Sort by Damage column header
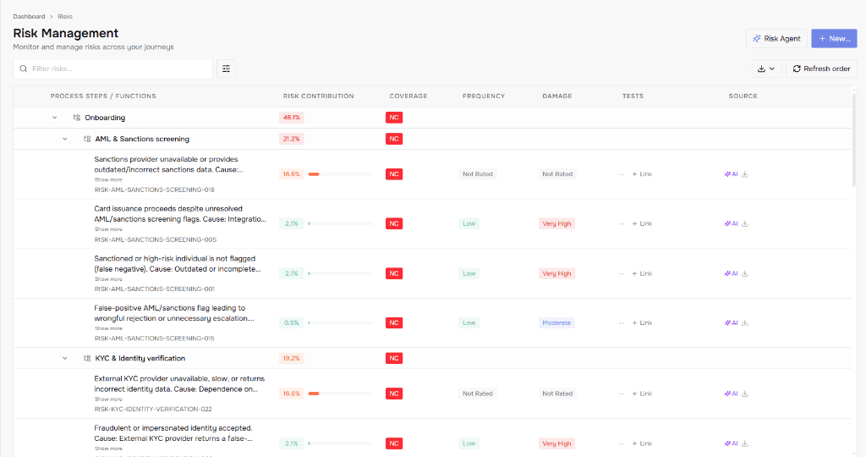The width and height of the screenshot is (866, 457). 556,96
